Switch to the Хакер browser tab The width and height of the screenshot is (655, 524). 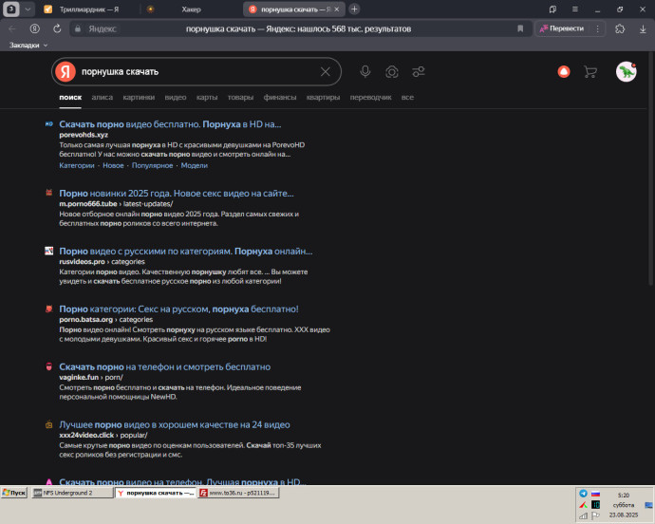coord(192,9)
